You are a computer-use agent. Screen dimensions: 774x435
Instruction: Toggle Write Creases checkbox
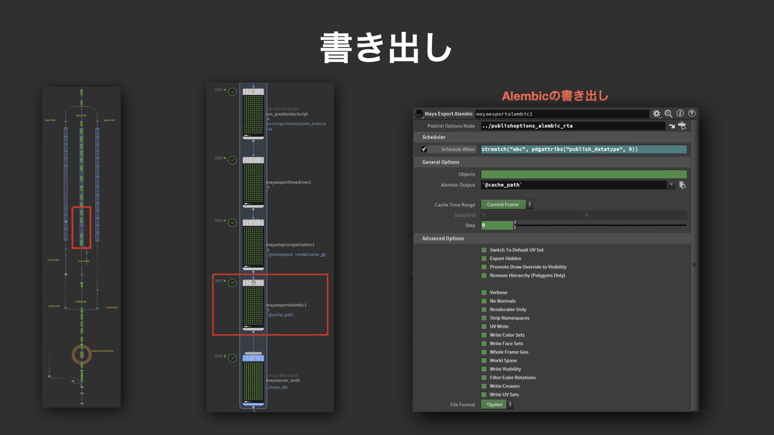484,386
